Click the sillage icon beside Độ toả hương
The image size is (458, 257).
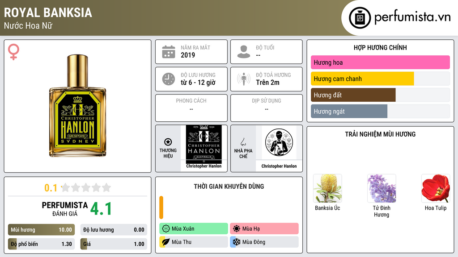244,79
